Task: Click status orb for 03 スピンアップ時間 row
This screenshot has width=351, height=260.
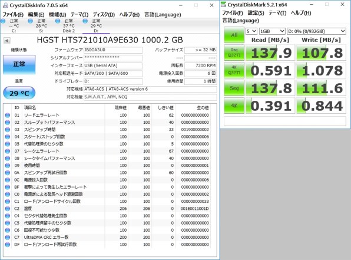Action: pyautogui.click(x=8, y=130)
